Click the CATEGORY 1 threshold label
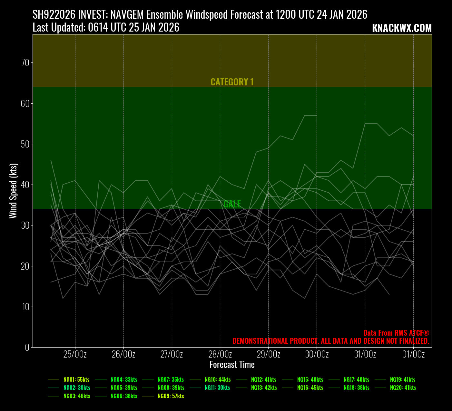 pyautogui.click(x=232, y=82)
